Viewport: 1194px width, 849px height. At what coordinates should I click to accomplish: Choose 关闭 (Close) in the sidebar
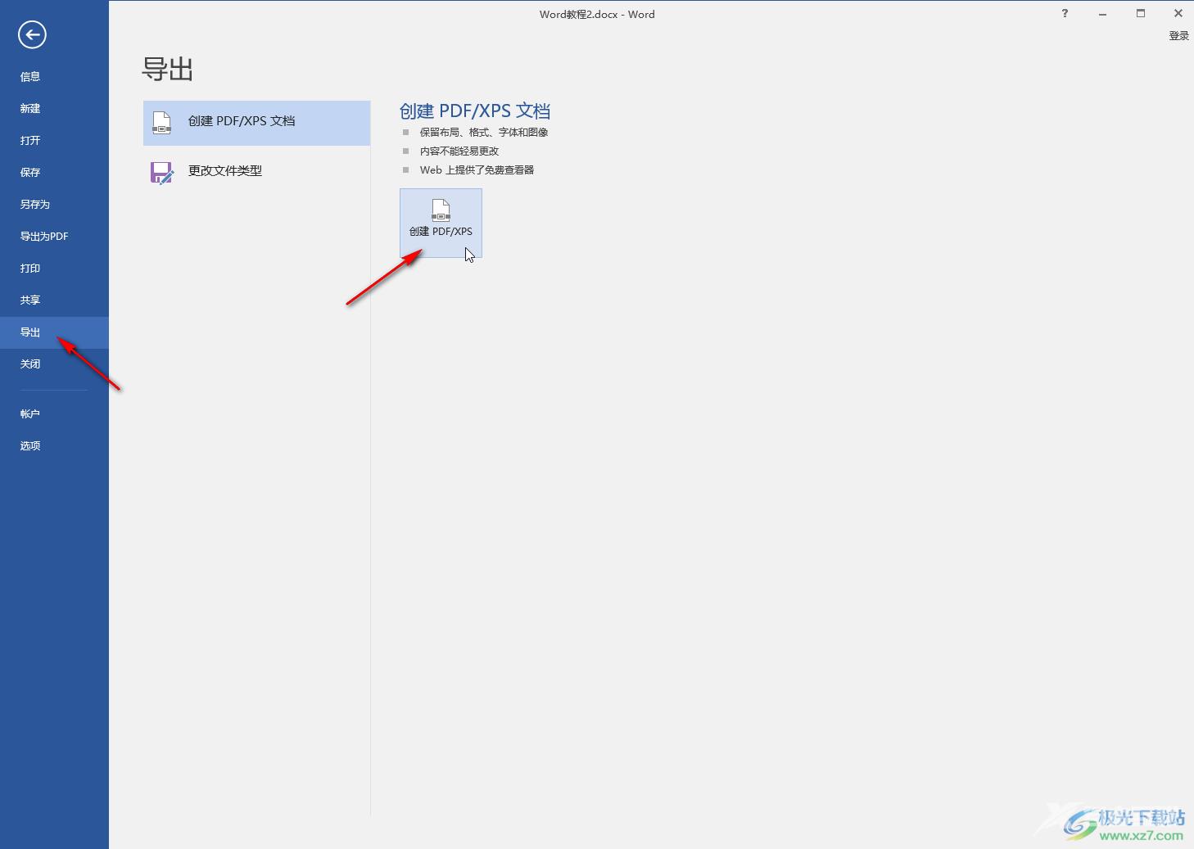pyautogui.click(x=54, y=364)
